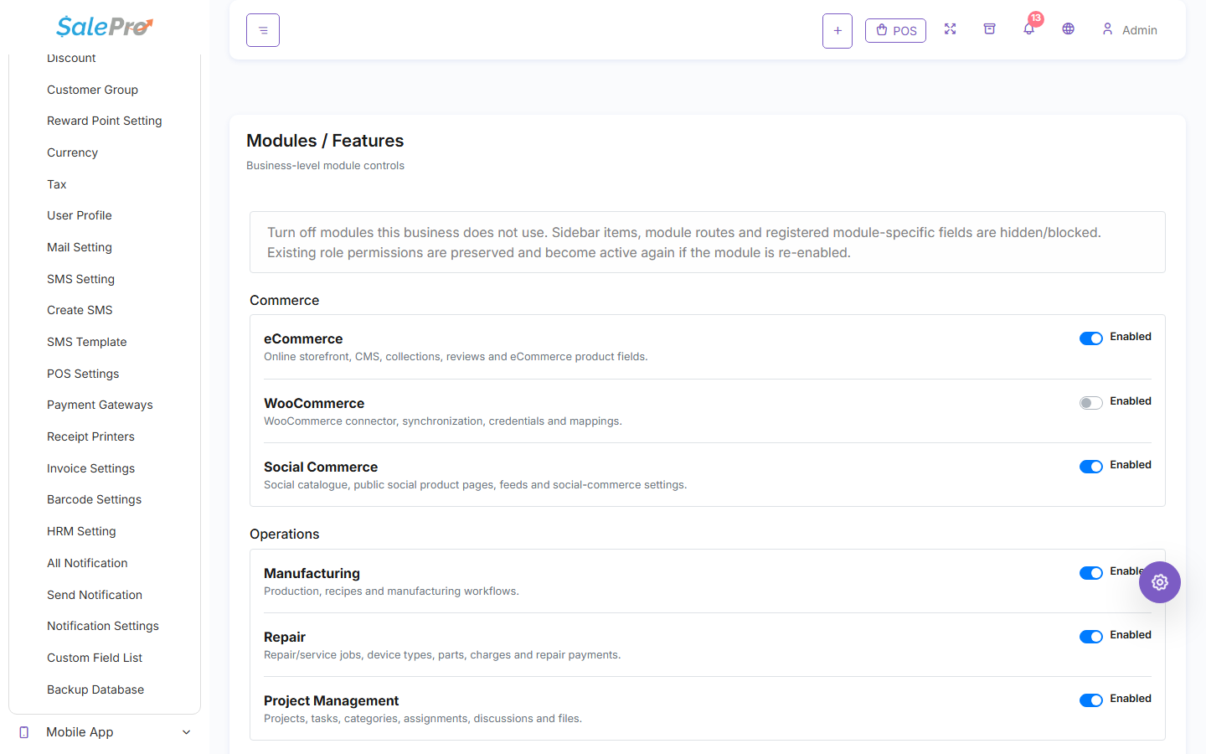
Task: Open Mail Setting page
Action: [80, 247]
